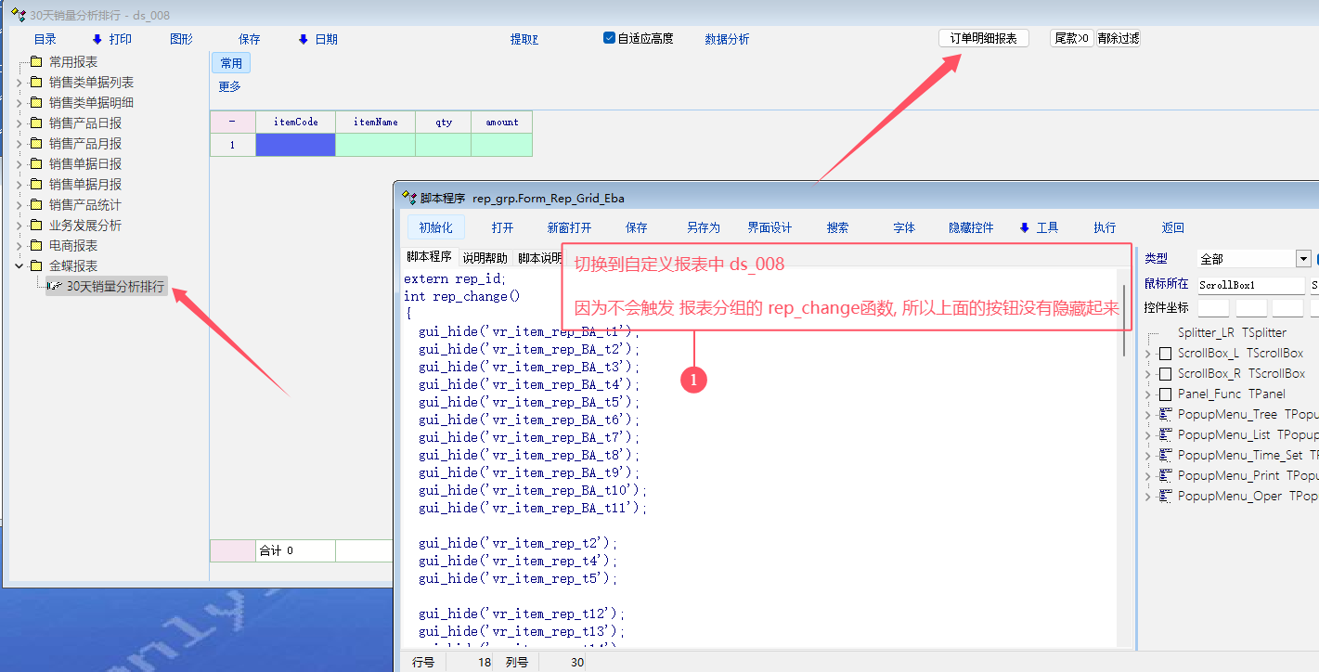Uncheck the 自适应高度 checkbox
This screenshot has height=672, width=1319.
point(610,38)
